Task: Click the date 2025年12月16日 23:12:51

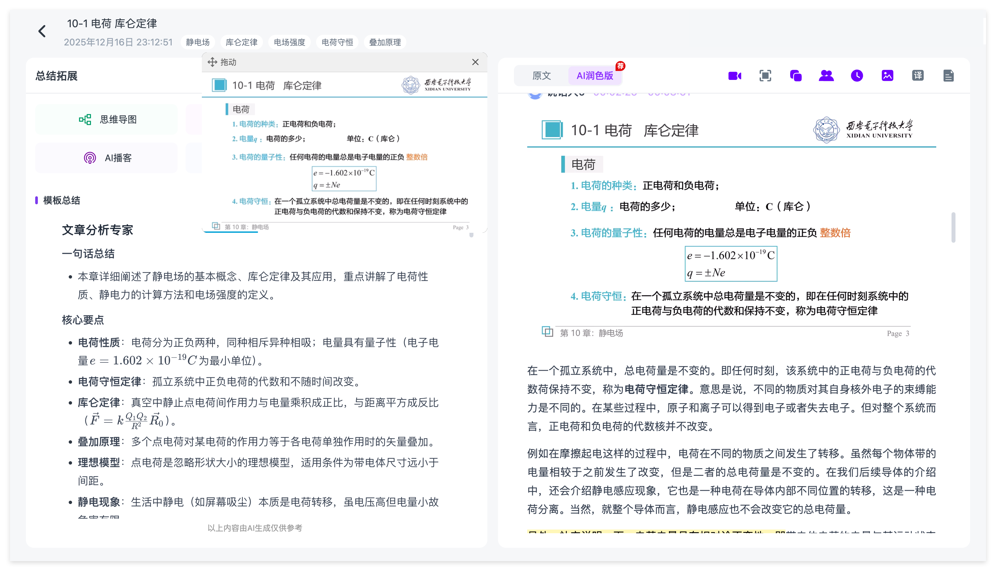Action: pos(118,42)
